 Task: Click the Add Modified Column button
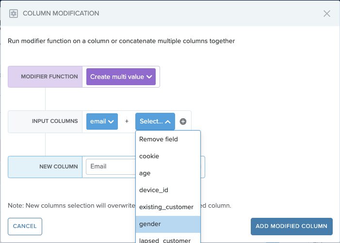(291, 227)
